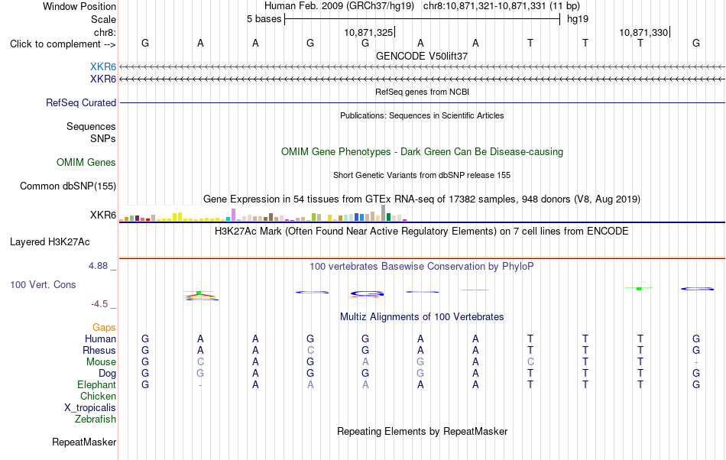This screenshot has height=460, width=726.
Task: Click the tallest gray bar in GTEx chart
Action: coord(383,213)
